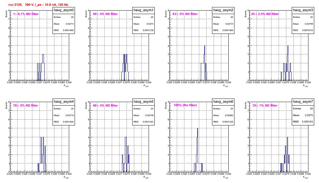This screenshot has width=319, height=183.
Task: Click RMS value 0.0001243 in havg_asym5
Action: [148, 122]
